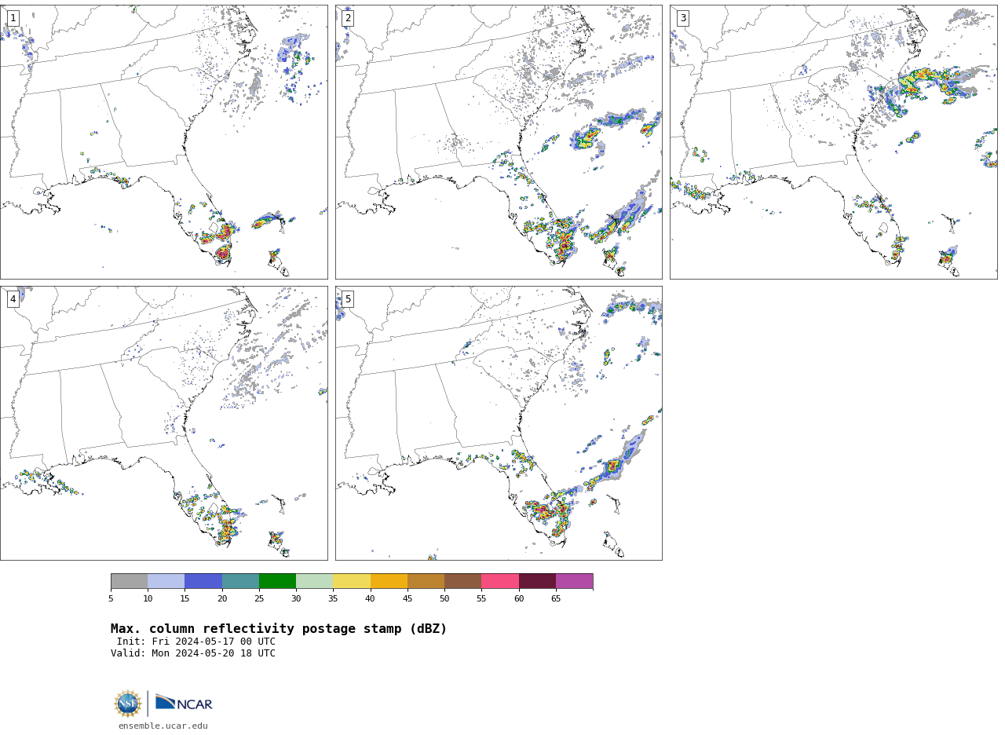Open ensemble member 3 reflectivity map

click(833, 142)
